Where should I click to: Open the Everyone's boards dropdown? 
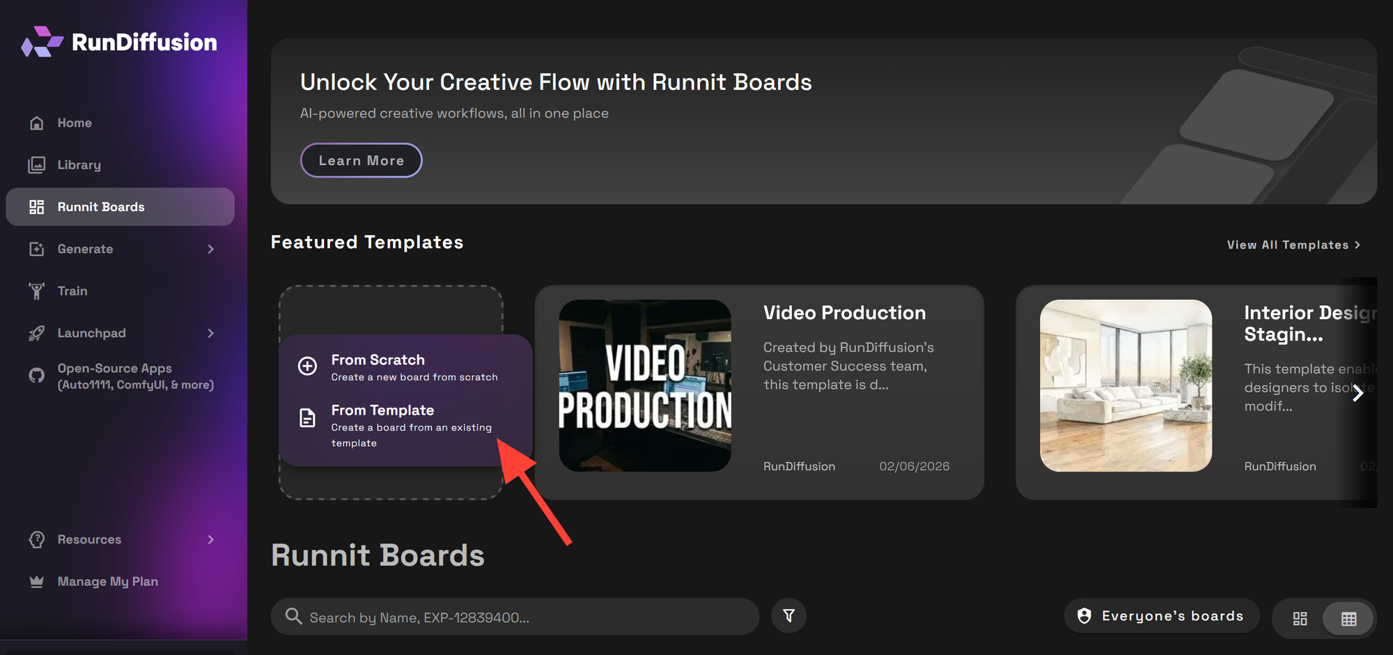tap(1162, 616)
